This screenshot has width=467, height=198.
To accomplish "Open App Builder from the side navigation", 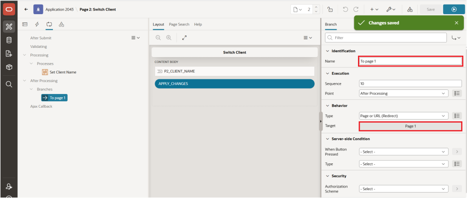I will [x=9, y=27].
